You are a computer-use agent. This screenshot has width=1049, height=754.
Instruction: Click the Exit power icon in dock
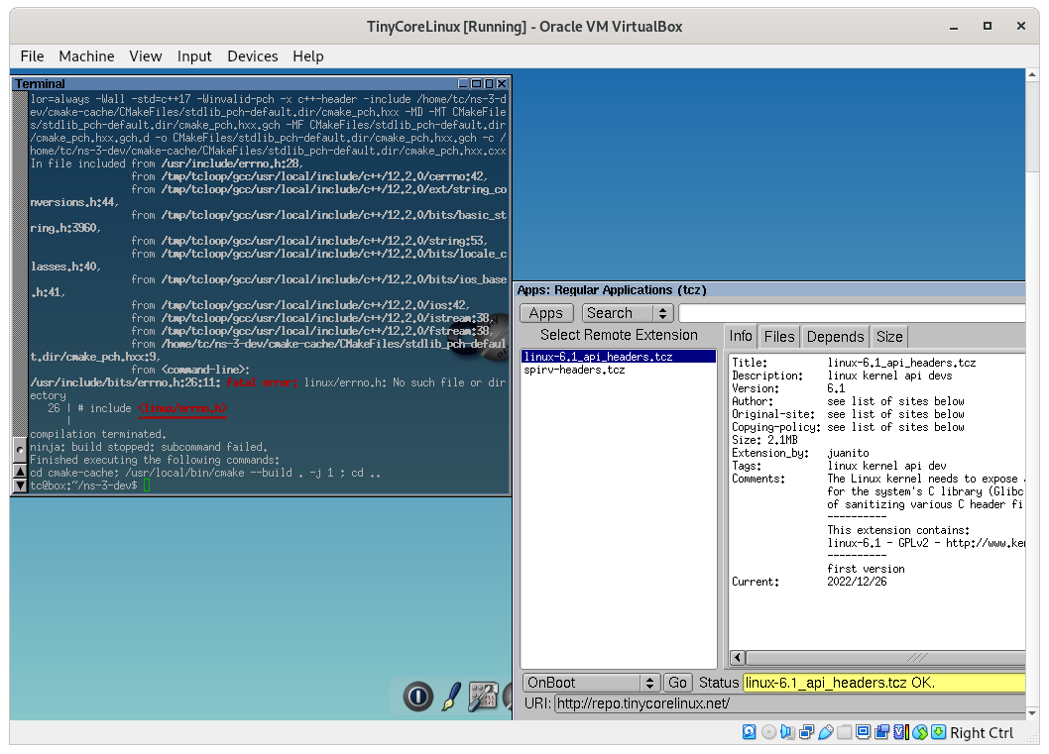click(418, 697)
